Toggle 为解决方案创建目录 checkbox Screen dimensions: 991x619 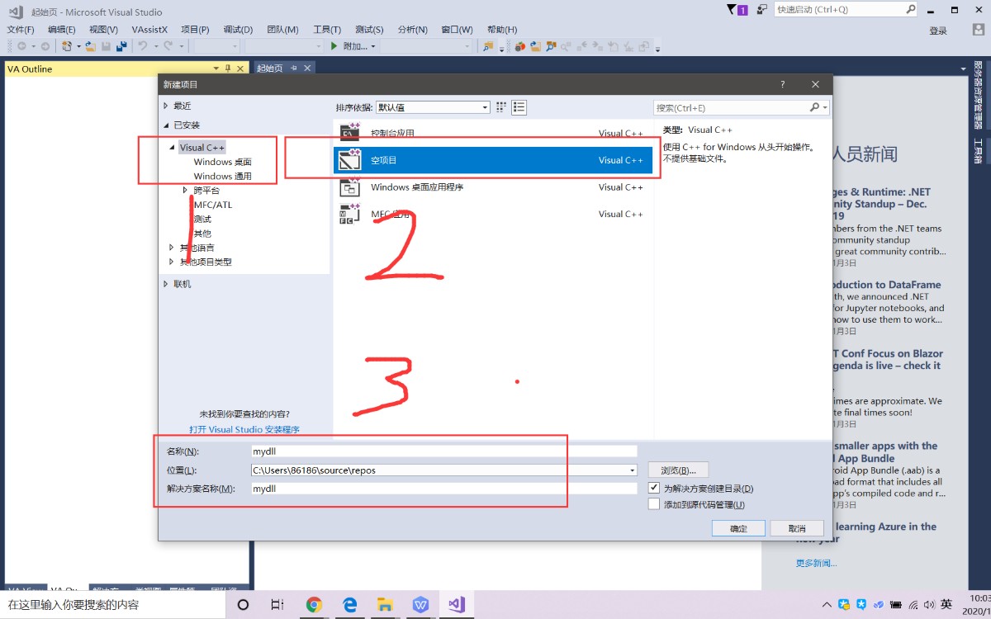[x=654, y=489]
